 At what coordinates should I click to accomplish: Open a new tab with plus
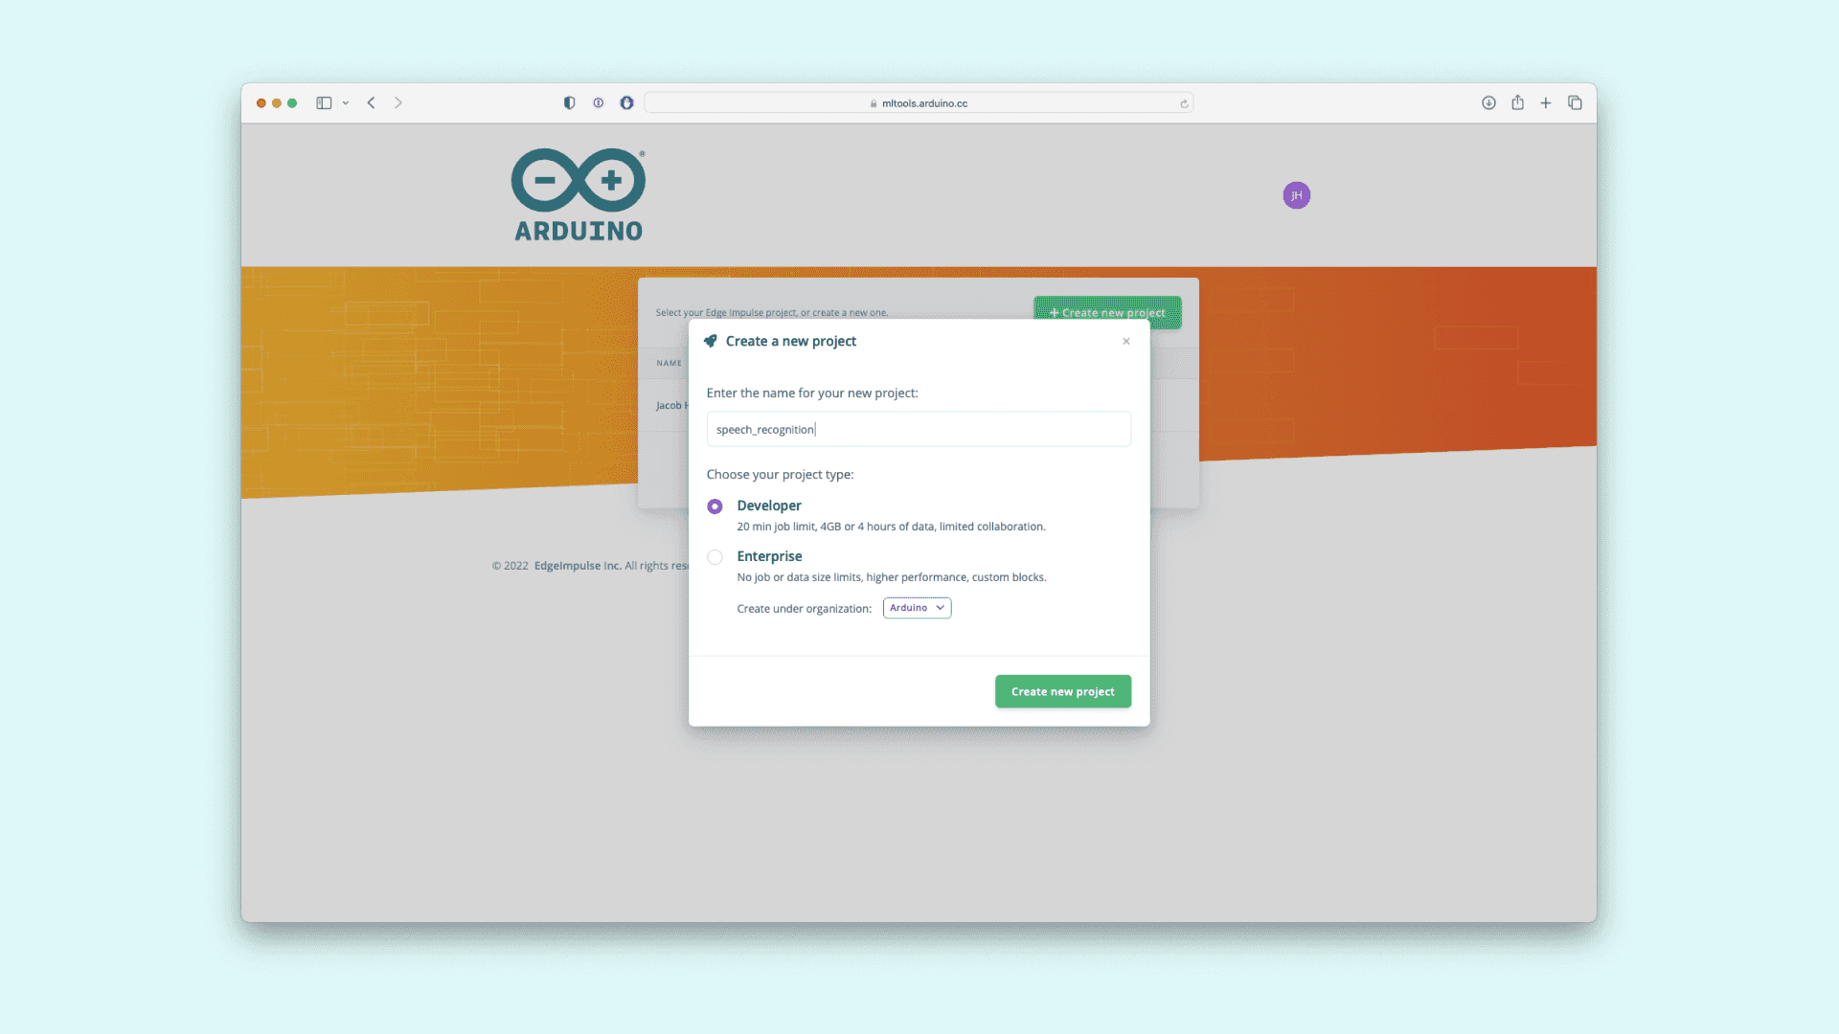pyautogui.click(x=1546, y=103)
